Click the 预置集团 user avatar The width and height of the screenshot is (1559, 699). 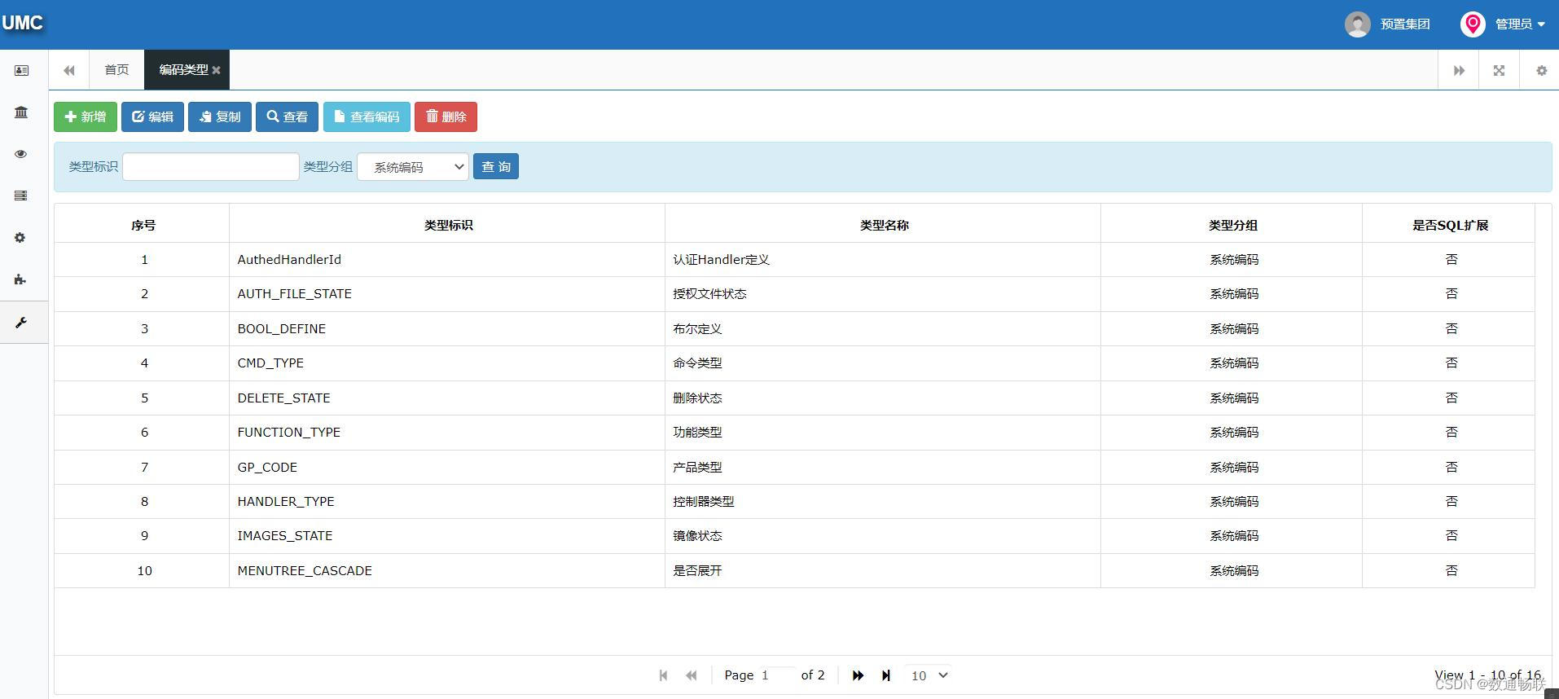[x=1357, y=24]
